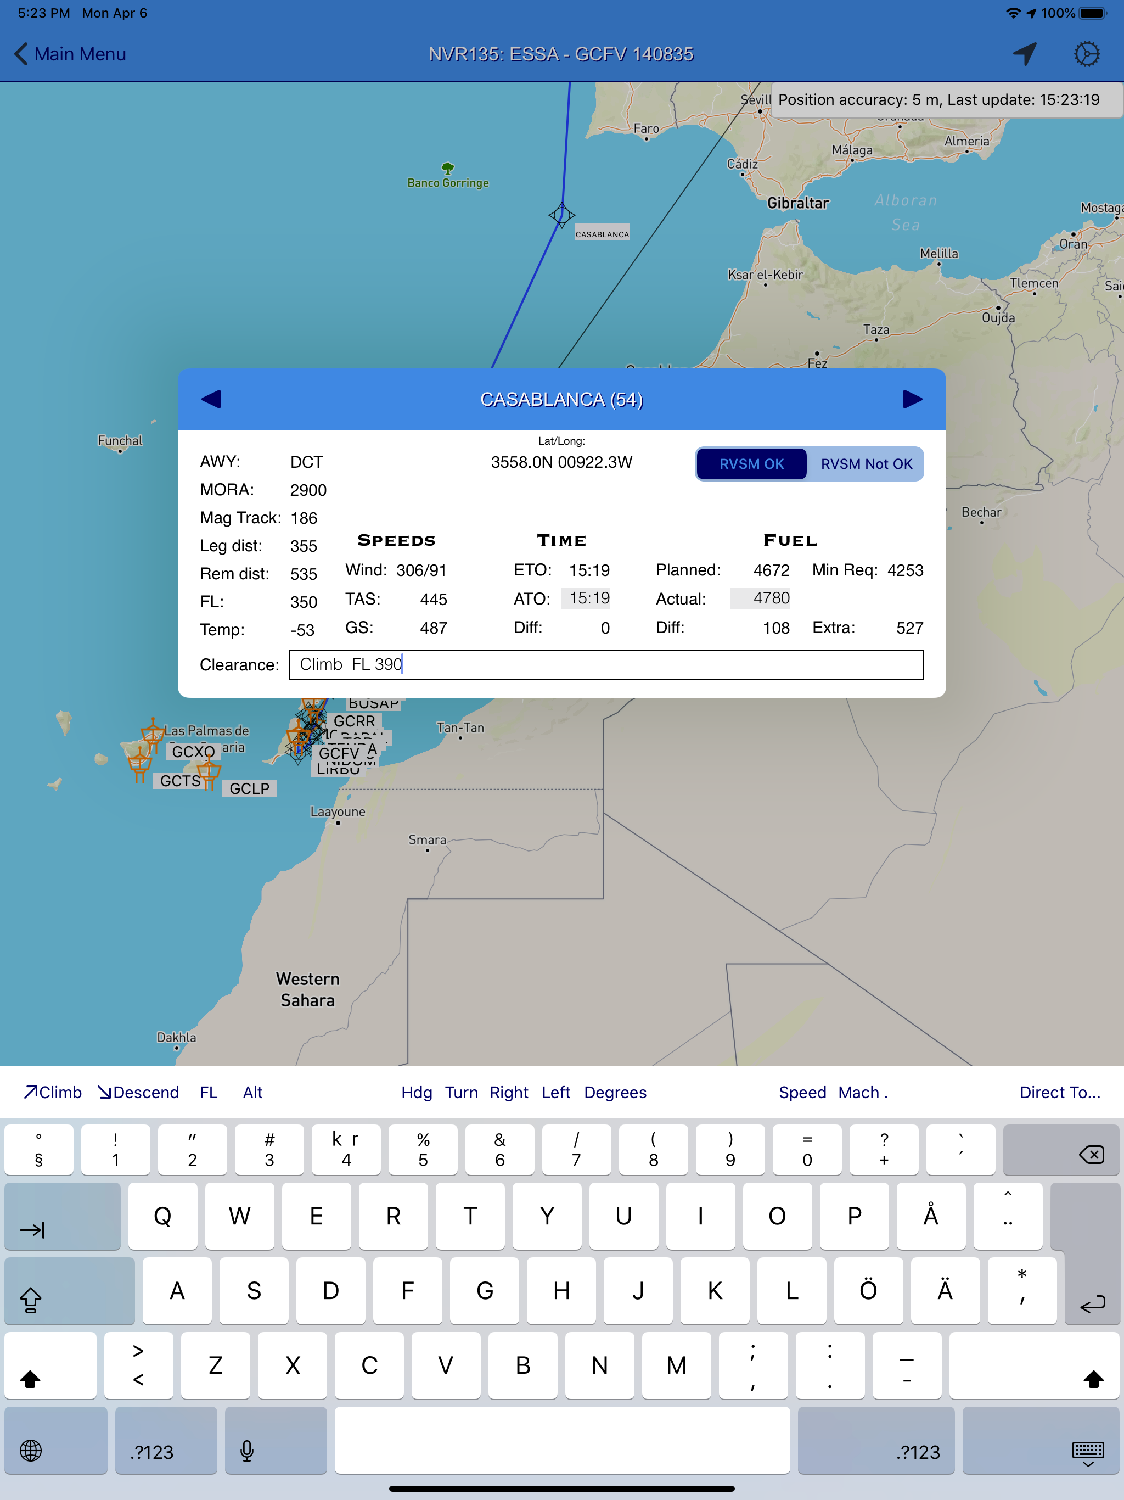Screen dimensions: 1124x1500
Task: Open the settings gear icon
Action: pyautogui.click(x=1087, y=54)
